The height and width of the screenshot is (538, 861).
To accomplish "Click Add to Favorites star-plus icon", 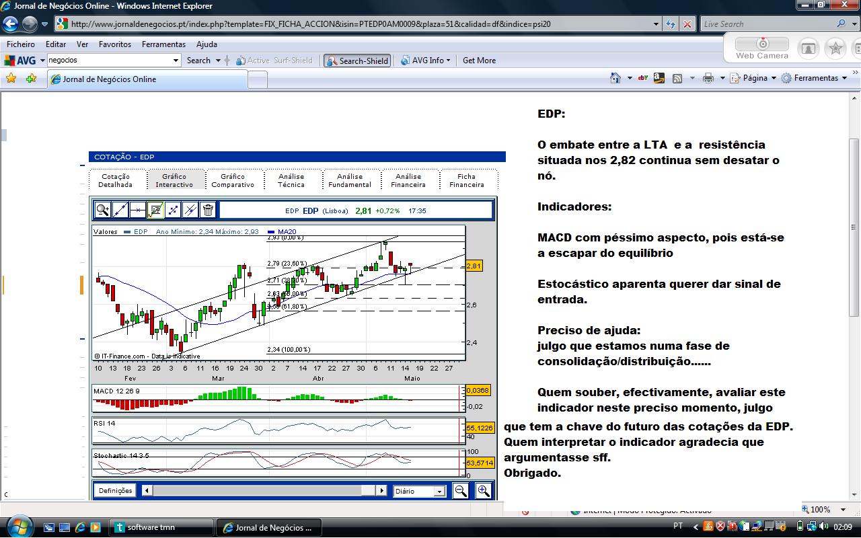I will point(31,79).
